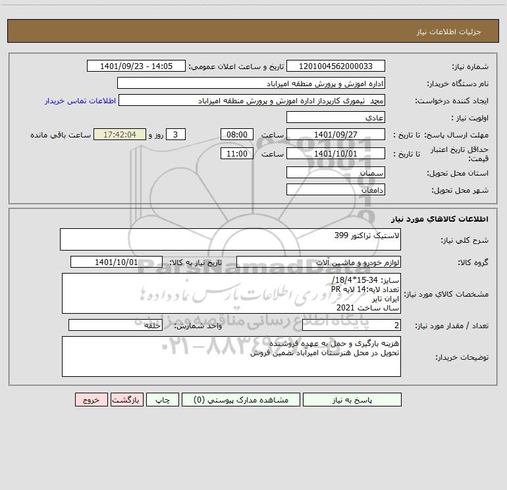Click the گروه کالا field لوازم خودرو
Screen dimensions: 507x490
(319, 262)
